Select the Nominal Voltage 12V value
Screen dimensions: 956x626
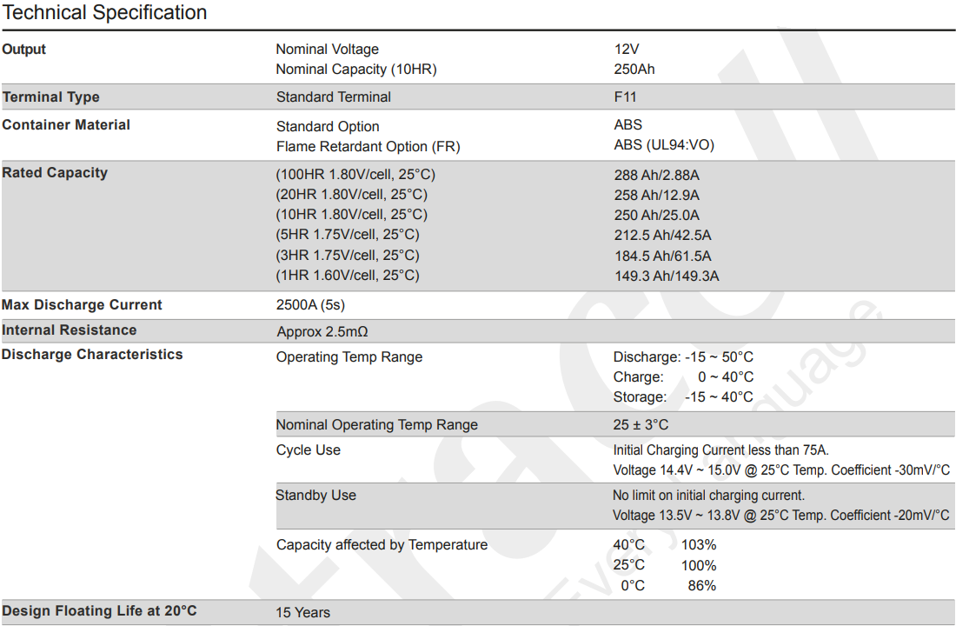pyautogui.click(x=626, y=50)
